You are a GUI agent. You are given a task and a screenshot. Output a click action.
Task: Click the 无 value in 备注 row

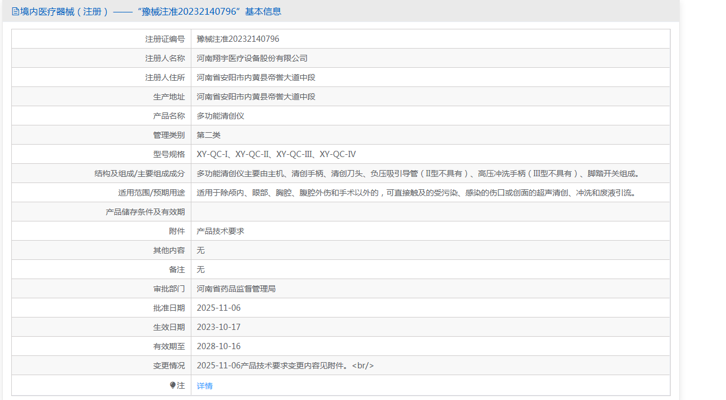coord(200,269)
